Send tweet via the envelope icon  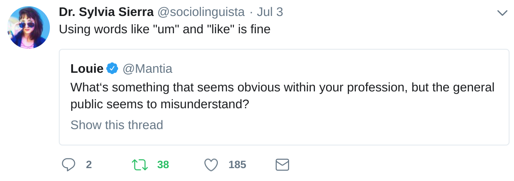282,165
